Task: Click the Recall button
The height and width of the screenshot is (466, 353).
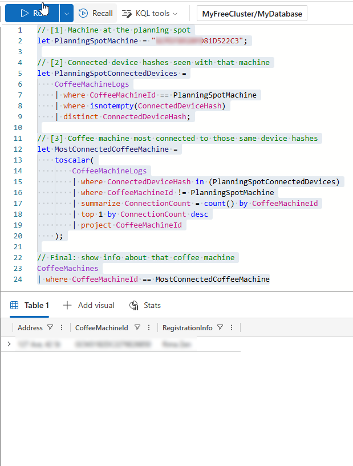Action: (x=96, y=13)
